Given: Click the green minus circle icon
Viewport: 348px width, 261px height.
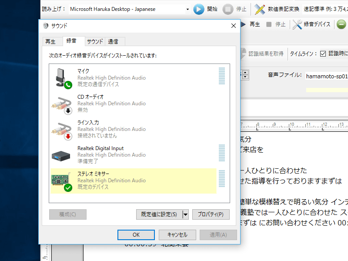Looking at the screenshot, I should 341,24.
